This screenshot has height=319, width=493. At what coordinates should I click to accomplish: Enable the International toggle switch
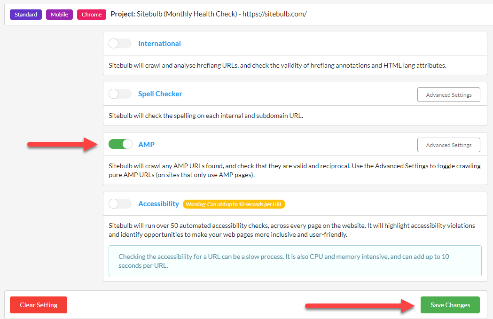(x=120, y=43)
